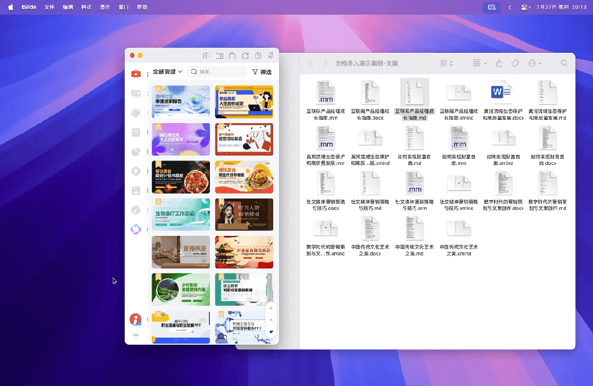This screenshot has width=593, height=386.
Task: Click the Tags icon in Finder toolbar
Action: (x=515, y=63)
